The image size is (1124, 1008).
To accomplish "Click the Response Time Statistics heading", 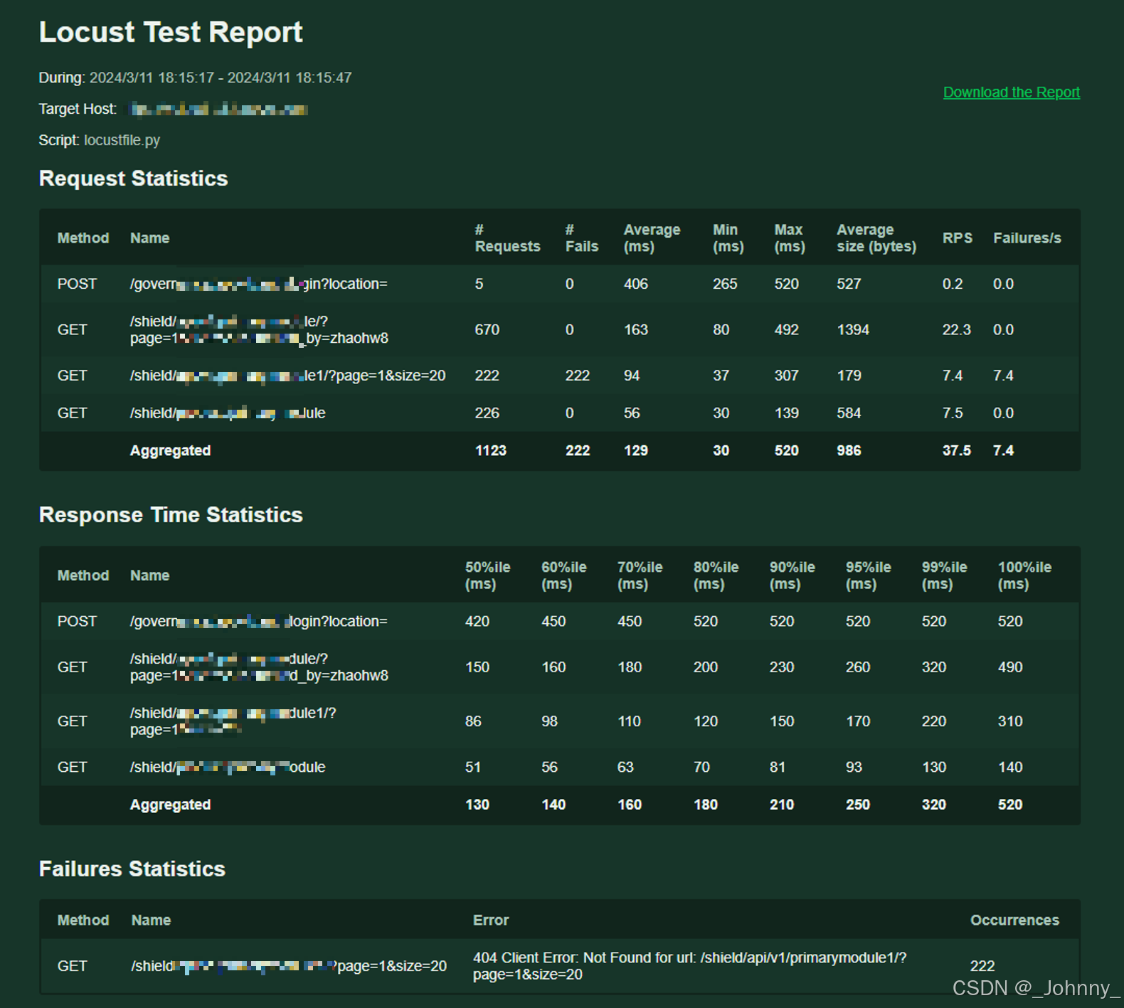I will point(171,515).
